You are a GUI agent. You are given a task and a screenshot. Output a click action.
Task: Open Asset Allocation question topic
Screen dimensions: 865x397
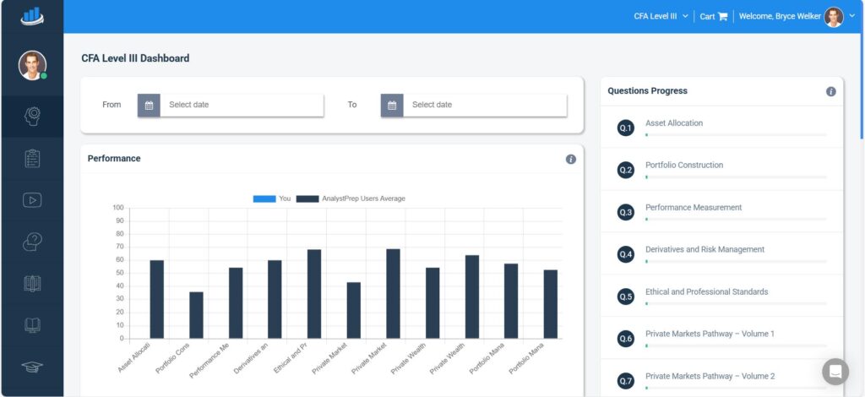(674, 123)
